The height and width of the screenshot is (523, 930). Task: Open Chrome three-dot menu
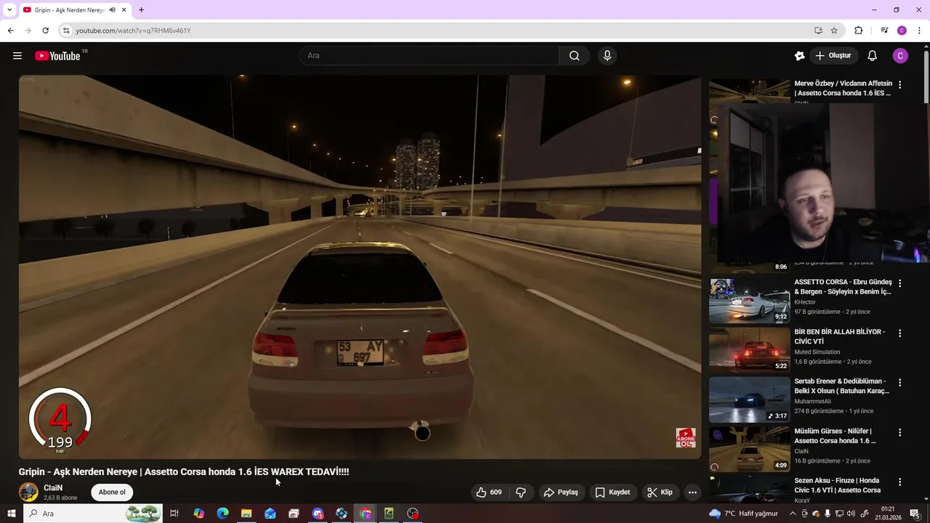pyautogui.click(x=919, y=31)
